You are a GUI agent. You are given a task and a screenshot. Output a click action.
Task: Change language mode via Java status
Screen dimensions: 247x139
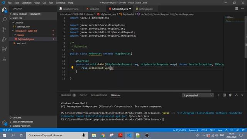(220, 130)
